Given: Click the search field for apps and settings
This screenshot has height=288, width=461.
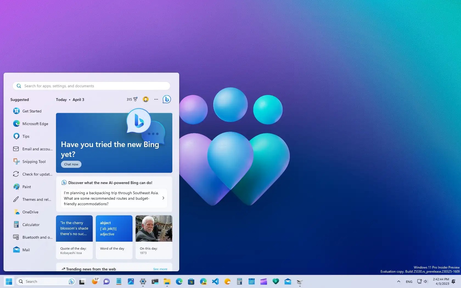Looking at the screenshot, I should point(91,86).
